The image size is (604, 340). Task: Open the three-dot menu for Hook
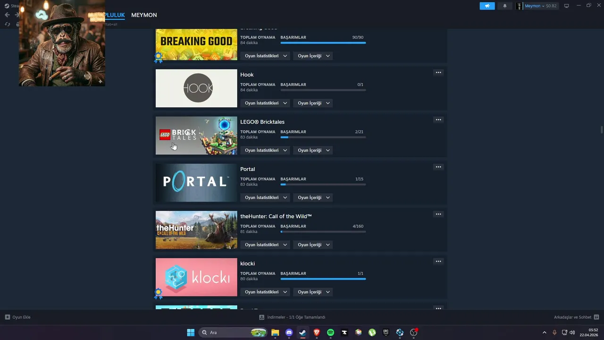(438, 72)
